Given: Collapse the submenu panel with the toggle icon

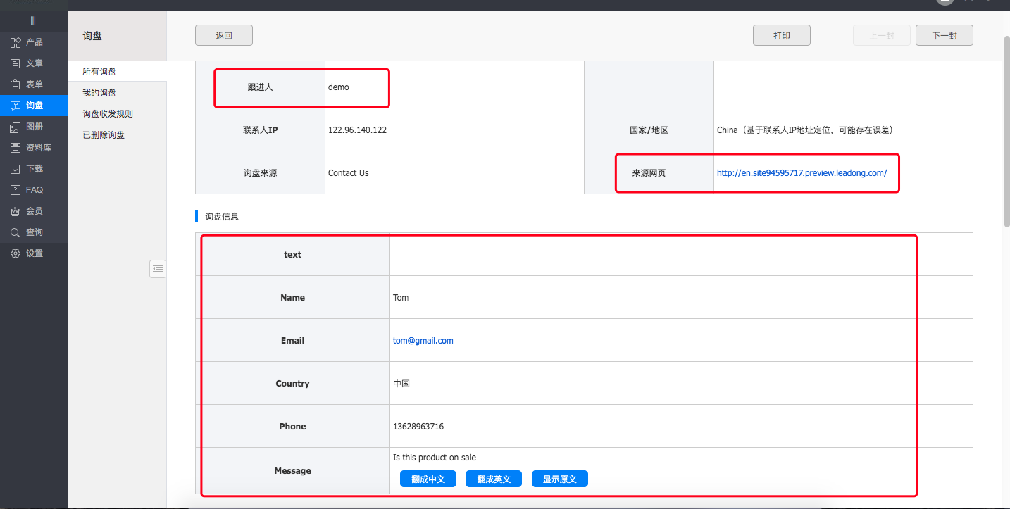Looking at the screenshot, I should pos(158,268).
